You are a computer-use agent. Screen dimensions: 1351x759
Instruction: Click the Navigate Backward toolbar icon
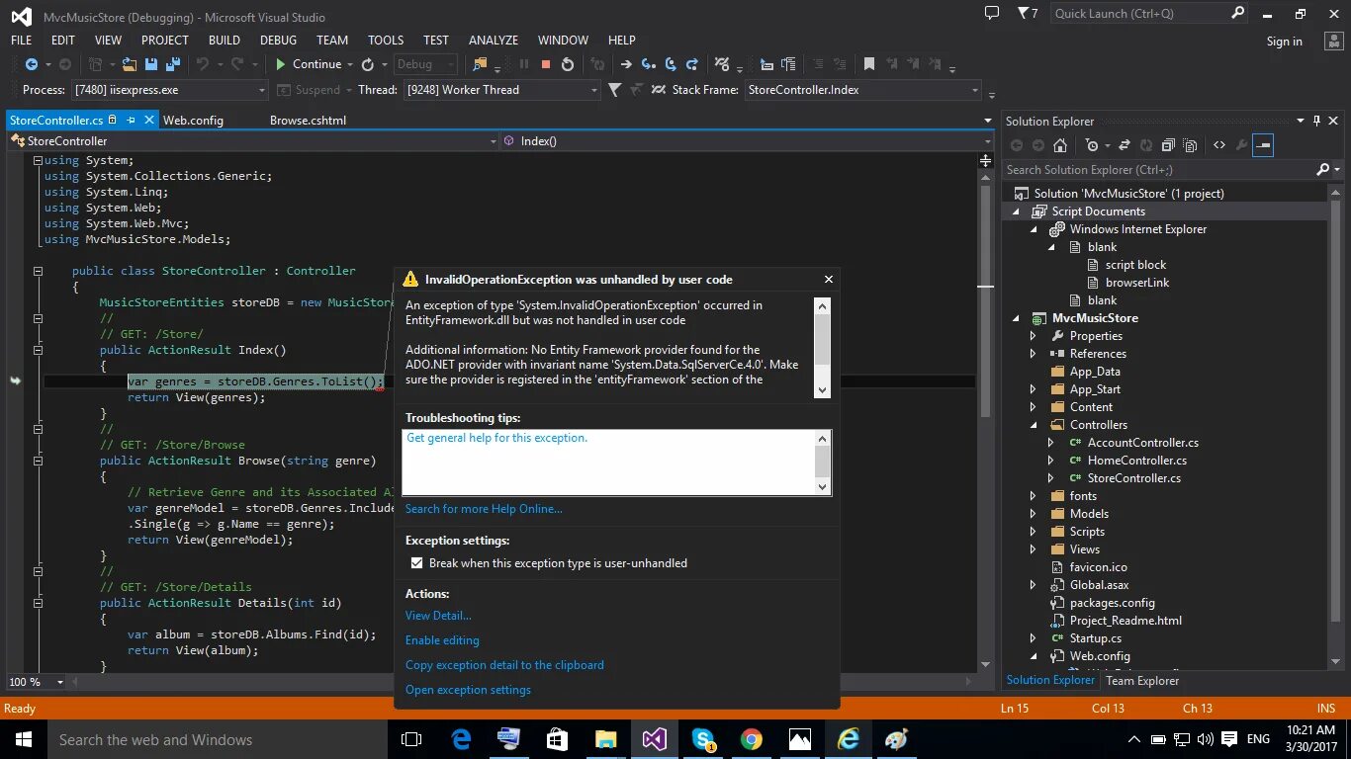coord(32,64)
